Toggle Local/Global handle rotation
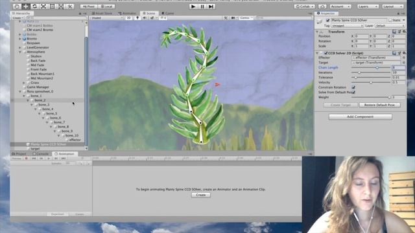The image size is (415, 233). point(106,6)
